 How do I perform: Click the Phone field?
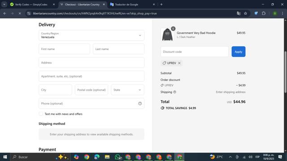click(91, 103)
